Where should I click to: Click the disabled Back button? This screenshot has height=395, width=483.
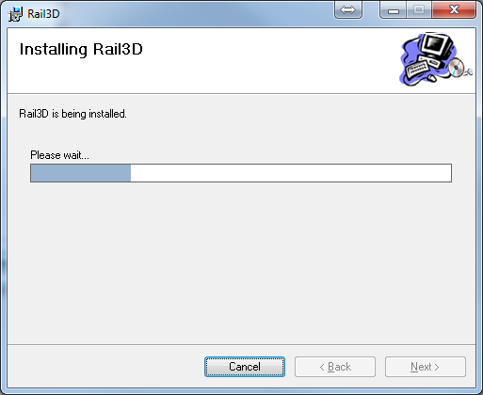335,367
